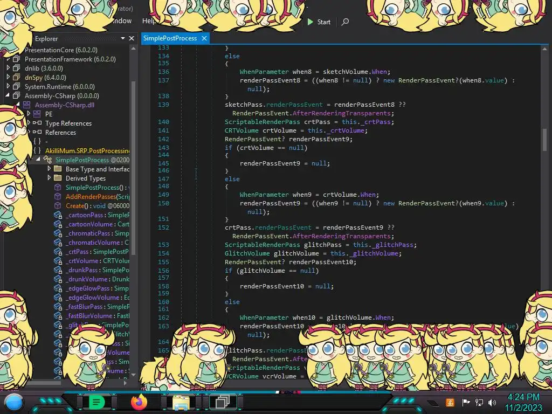Image resolution: width=552 pixels, height=414 pixels.
Task: Follow the _glitchPass reference on line 153
Action: pyautogui.click(x=393, y=245)
